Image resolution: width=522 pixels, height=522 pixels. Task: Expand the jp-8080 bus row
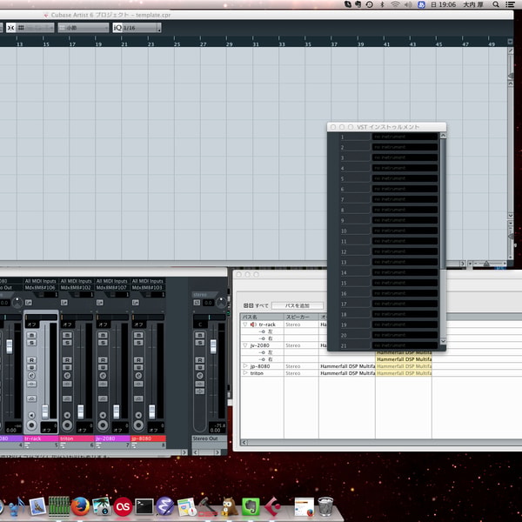click(x=245, y=366)
